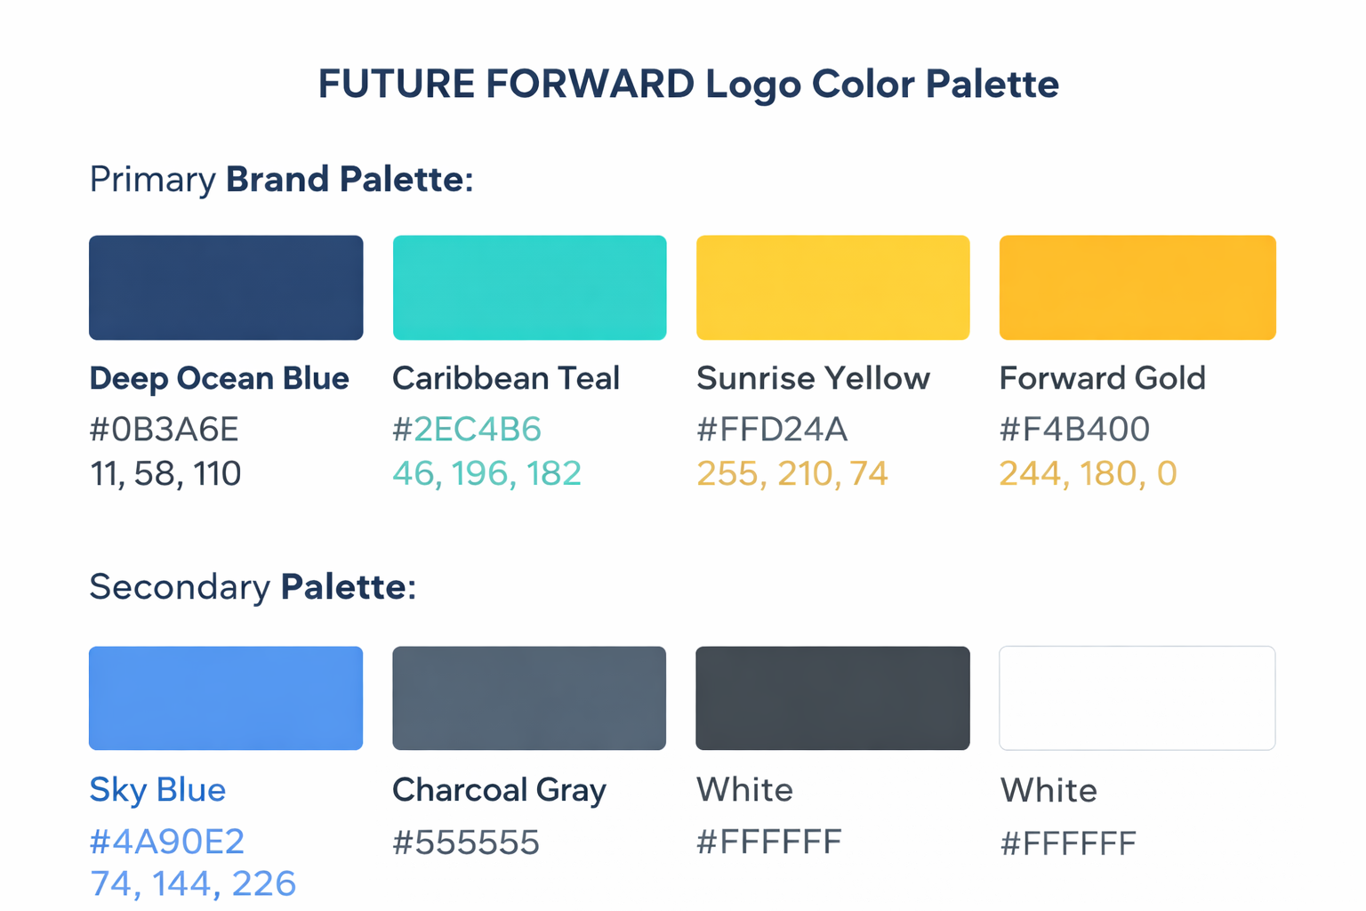
Task: Click the blue hex code #4A90E2
Action: (x=167, y=842)
